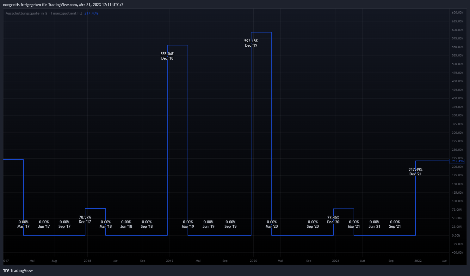This screenshot has height=276, width=470.
Task: Click the −50.00% price scale label
Action: point(457,253)
